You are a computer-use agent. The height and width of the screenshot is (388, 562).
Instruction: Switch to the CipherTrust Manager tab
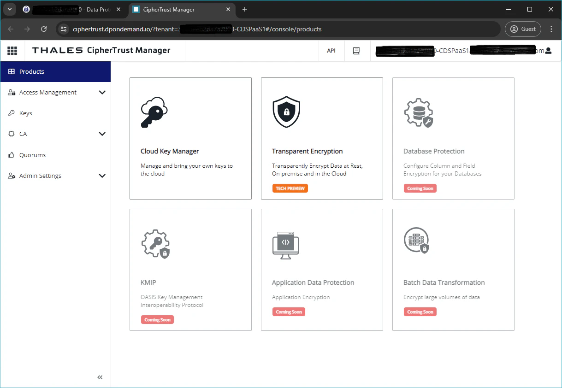[x=182, y=9]
